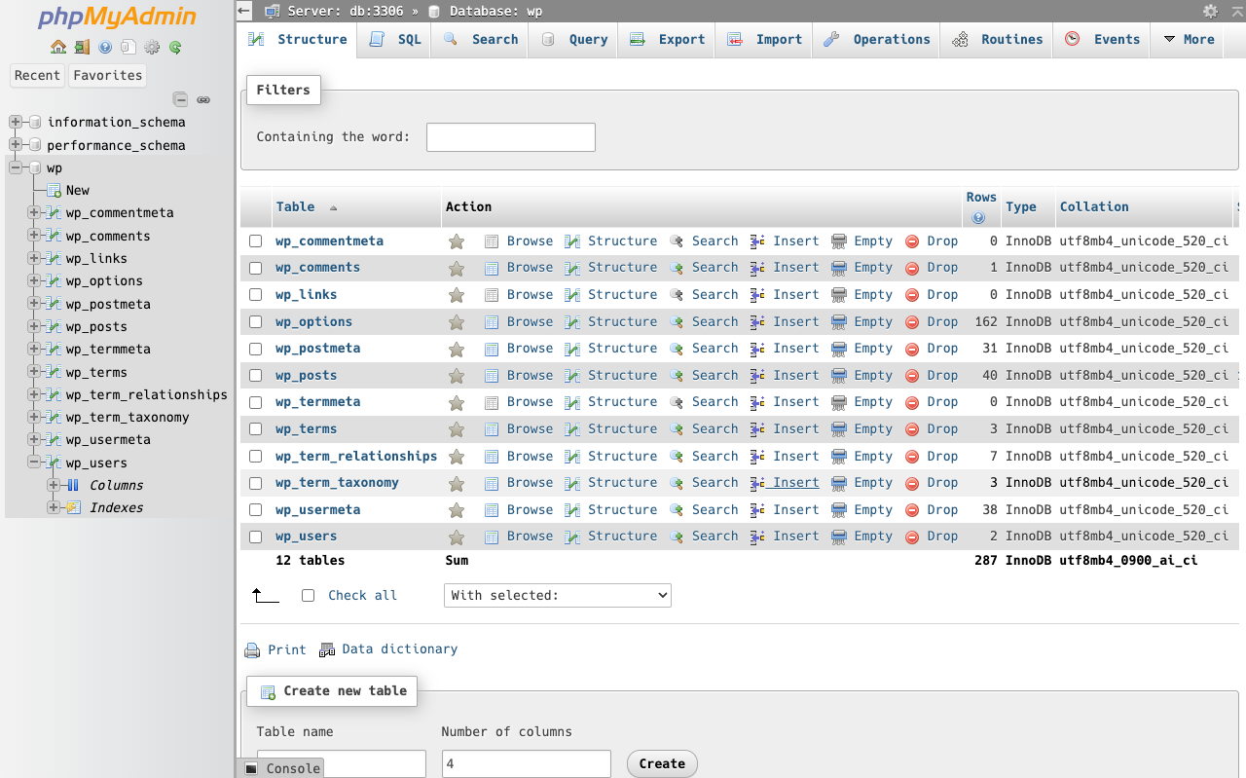Click the Number of columns field
The height and width of the screenshot is (778, 1246).
527,764
